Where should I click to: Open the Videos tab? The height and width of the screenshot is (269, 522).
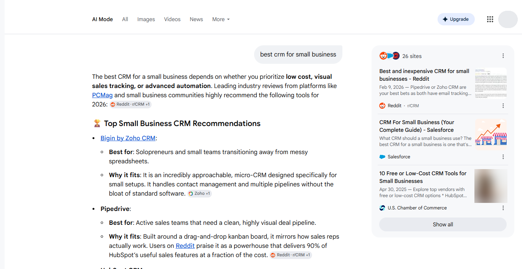coord(172,19)
